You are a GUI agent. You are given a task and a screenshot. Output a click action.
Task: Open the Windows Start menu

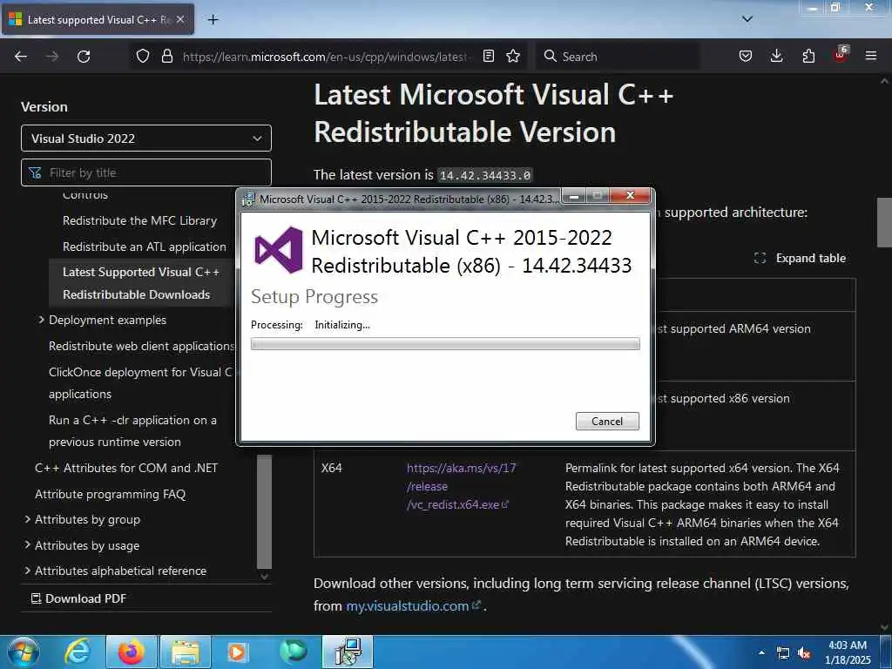coord(24,652)
